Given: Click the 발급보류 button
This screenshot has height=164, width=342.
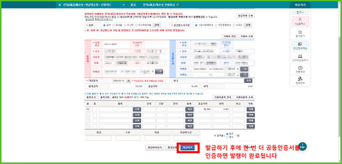Looking at the screenshot, I should tap(171, 147).
